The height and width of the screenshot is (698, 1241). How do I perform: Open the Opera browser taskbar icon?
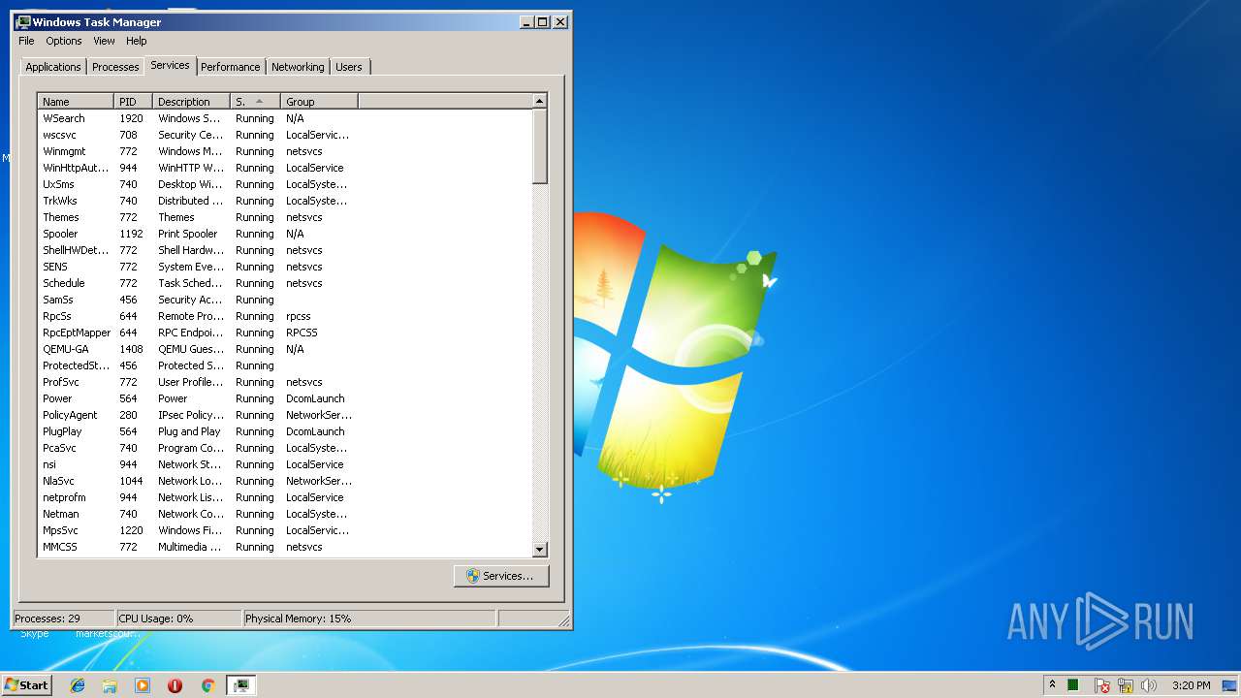(x=175, y=685)
